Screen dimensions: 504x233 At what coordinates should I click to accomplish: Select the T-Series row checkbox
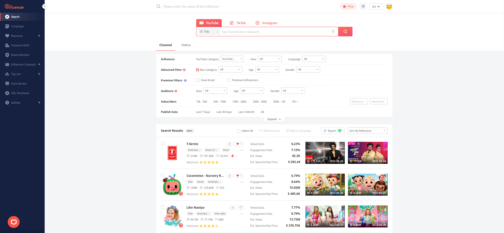tap(163, 143)
